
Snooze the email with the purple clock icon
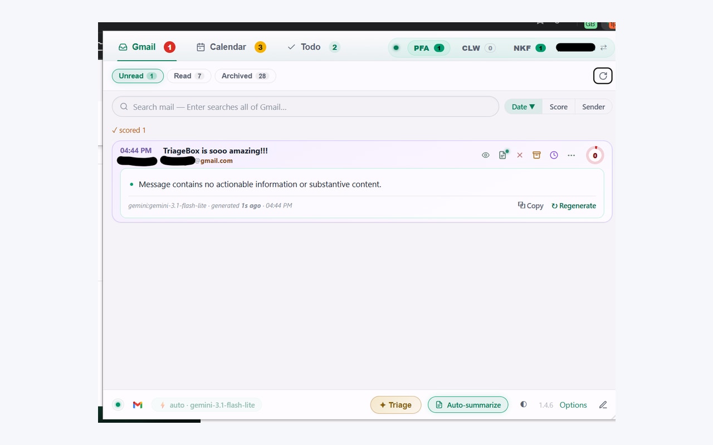tap(554, 155)
